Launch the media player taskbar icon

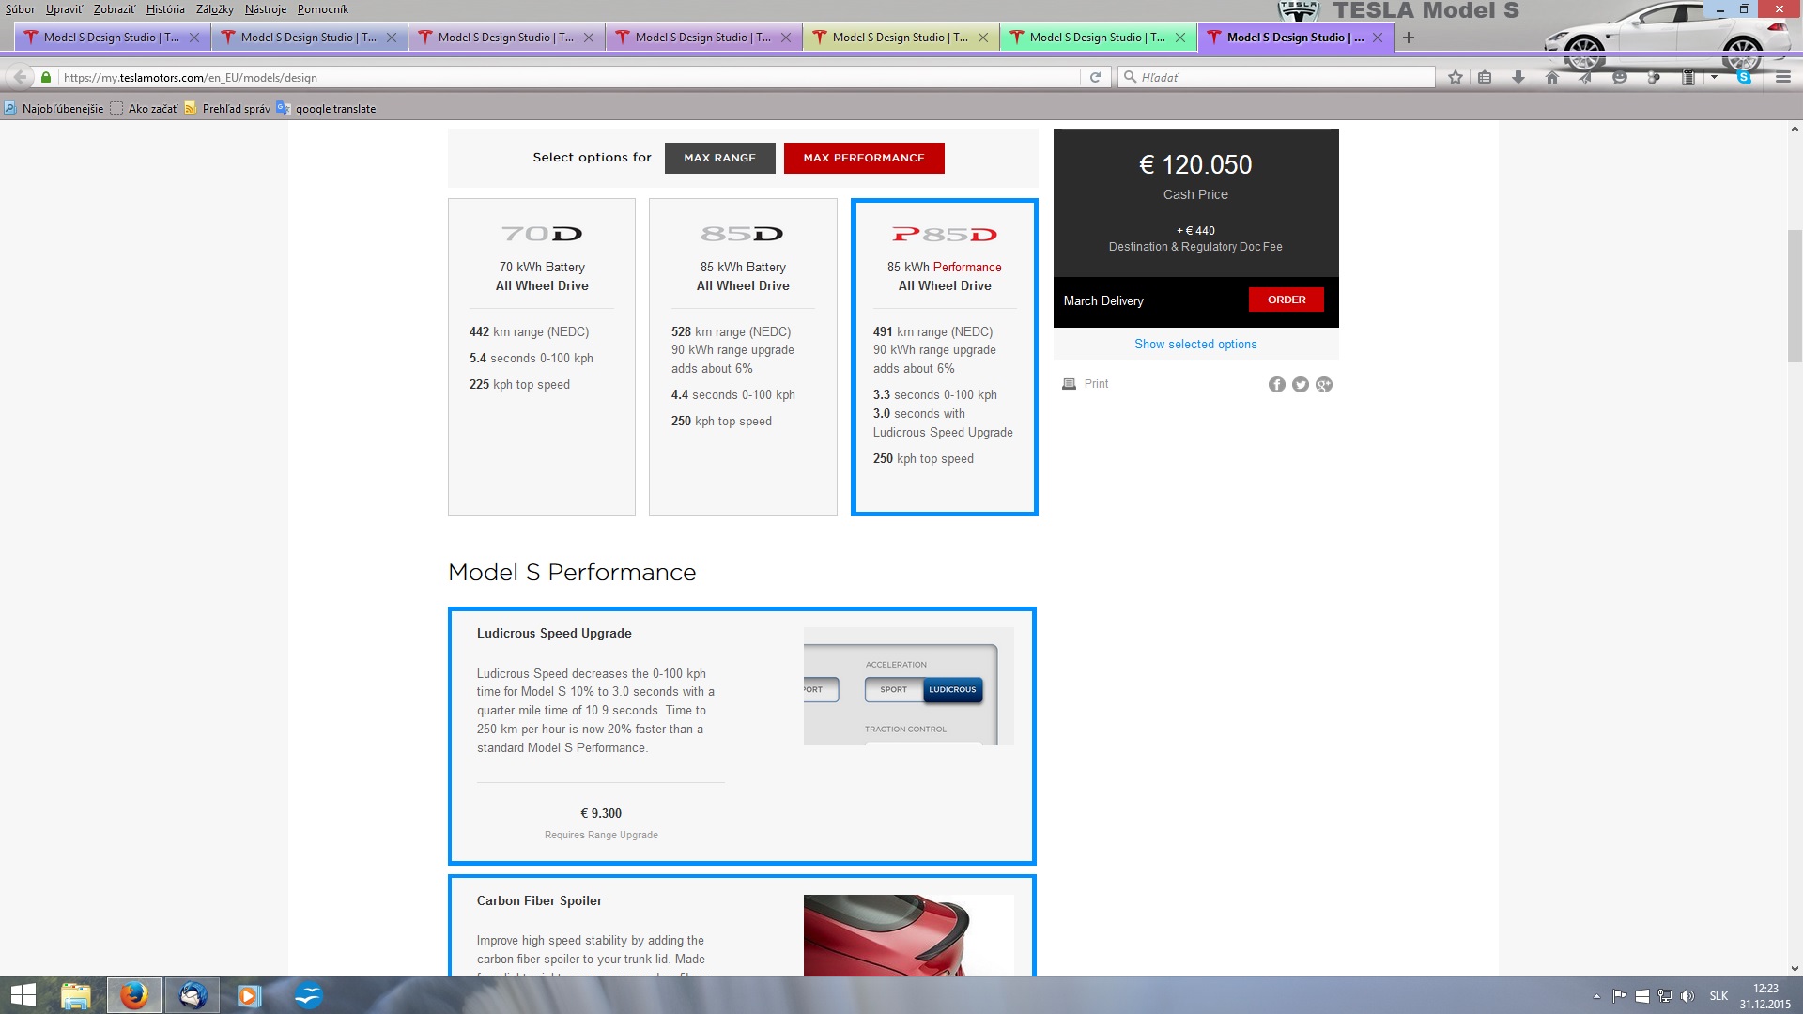click(249, 995)
